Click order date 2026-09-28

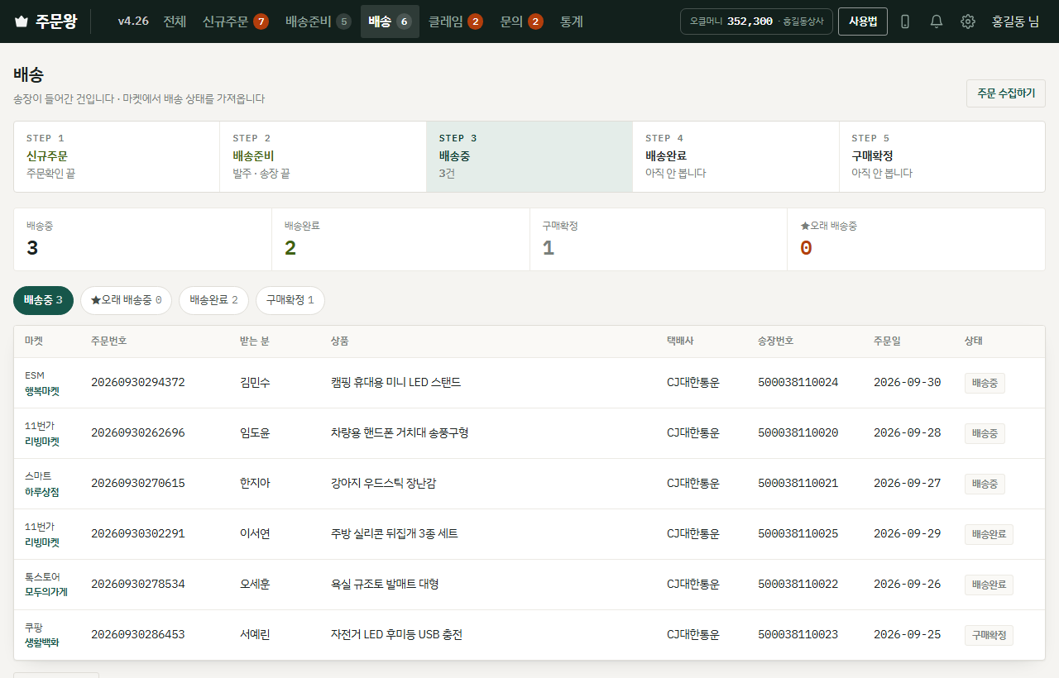point(907,433)
